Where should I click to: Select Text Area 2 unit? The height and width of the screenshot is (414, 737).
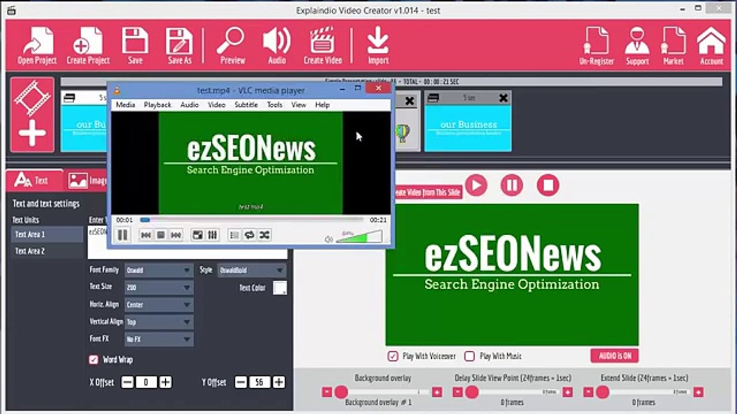tap(47, 251)
